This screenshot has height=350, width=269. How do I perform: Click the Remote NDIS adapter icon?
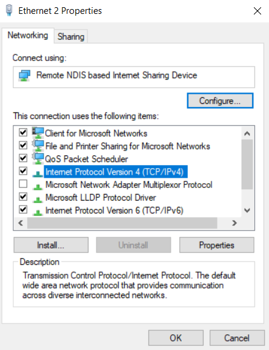24,76
